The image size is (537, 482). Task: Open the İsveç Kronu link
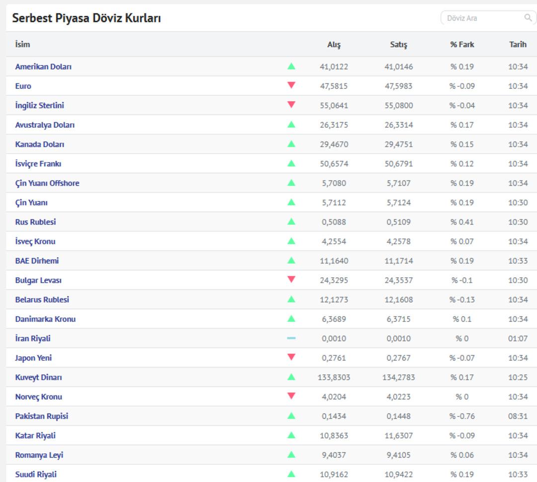click(35, 241)
